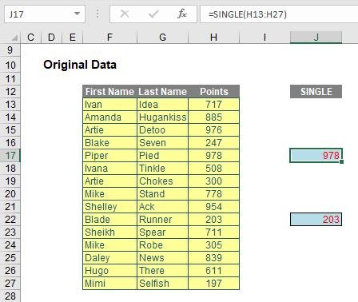Select the First Name header cell
Image resolution: width=358 pixels, height=302 pixels.
[x=109, y=92]
